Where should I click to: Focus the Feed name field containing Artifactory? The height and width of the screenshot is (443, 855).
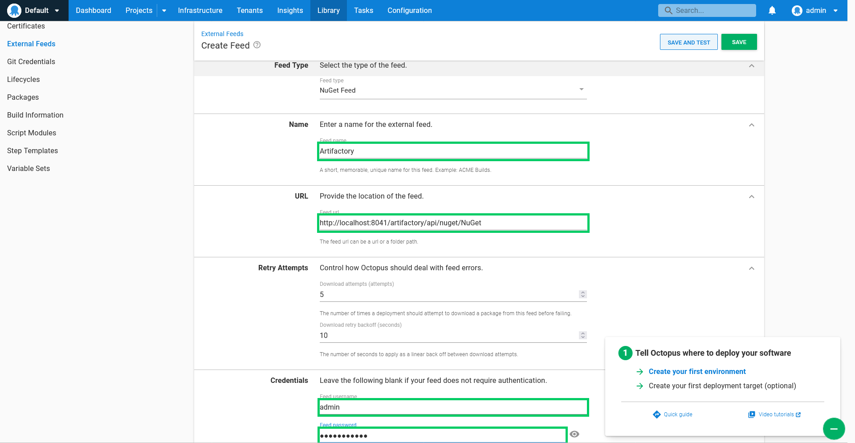pos(453,151)
